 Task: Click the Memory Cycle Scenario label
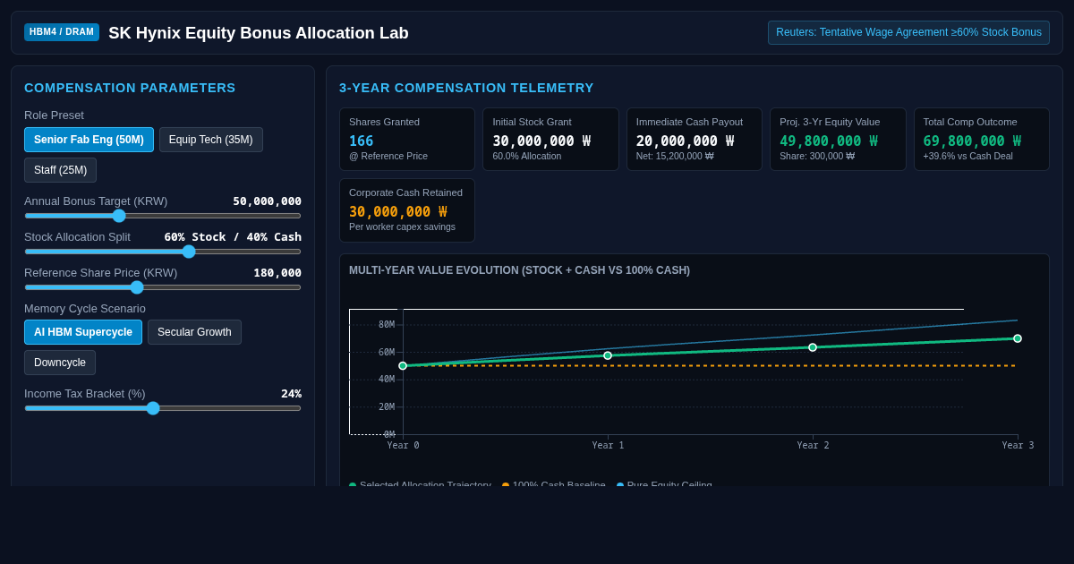[x=85, y=309]
